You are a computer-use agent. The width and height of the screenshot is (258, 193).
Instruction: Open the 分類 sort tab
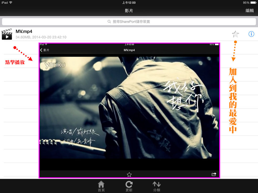pos(157,186)
